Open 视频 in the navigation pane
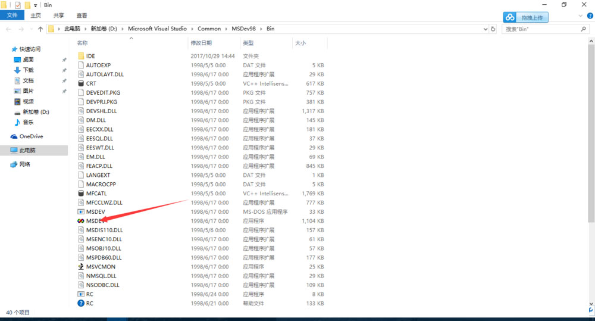Screen dimensions: 595x321 pos(28,101)
